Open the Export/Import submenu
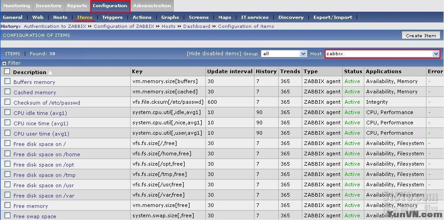This screenshot has width=444, height=220. point(333,17)
